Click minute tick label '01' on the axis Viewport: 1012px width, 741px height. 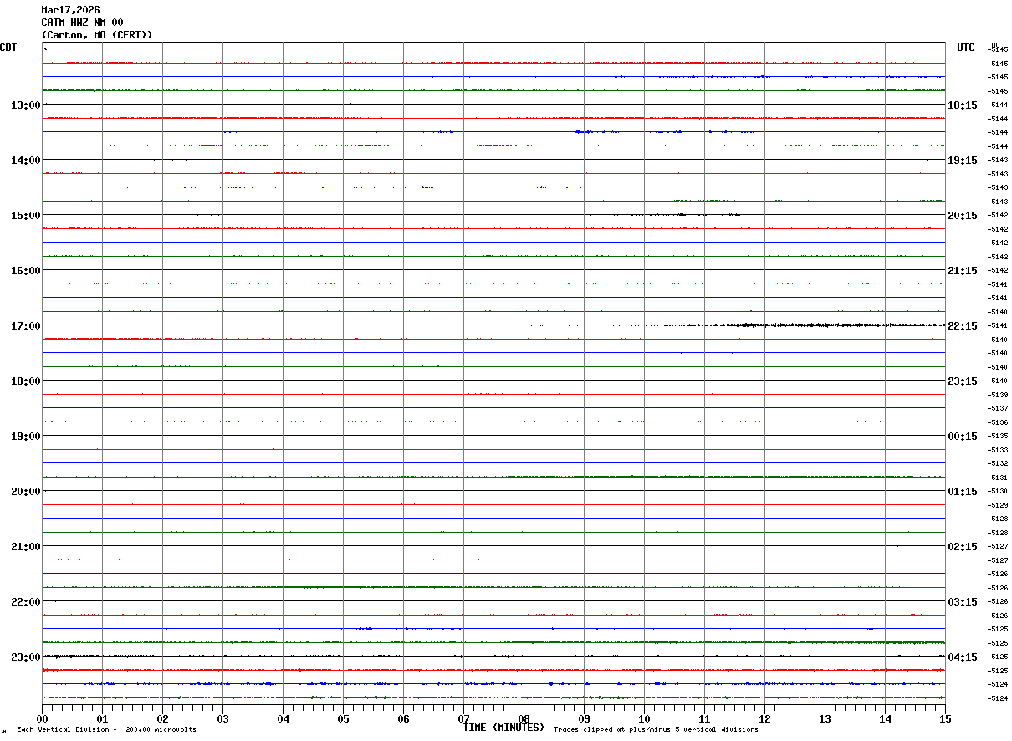[102, 718]
